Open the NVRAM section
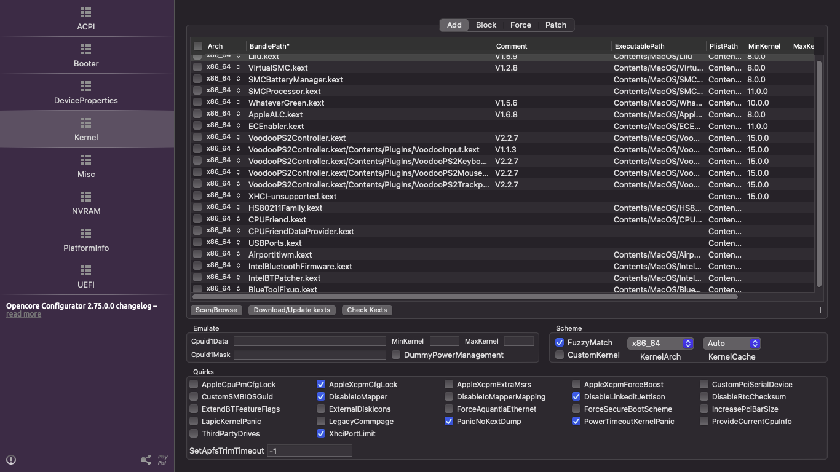 86,203
